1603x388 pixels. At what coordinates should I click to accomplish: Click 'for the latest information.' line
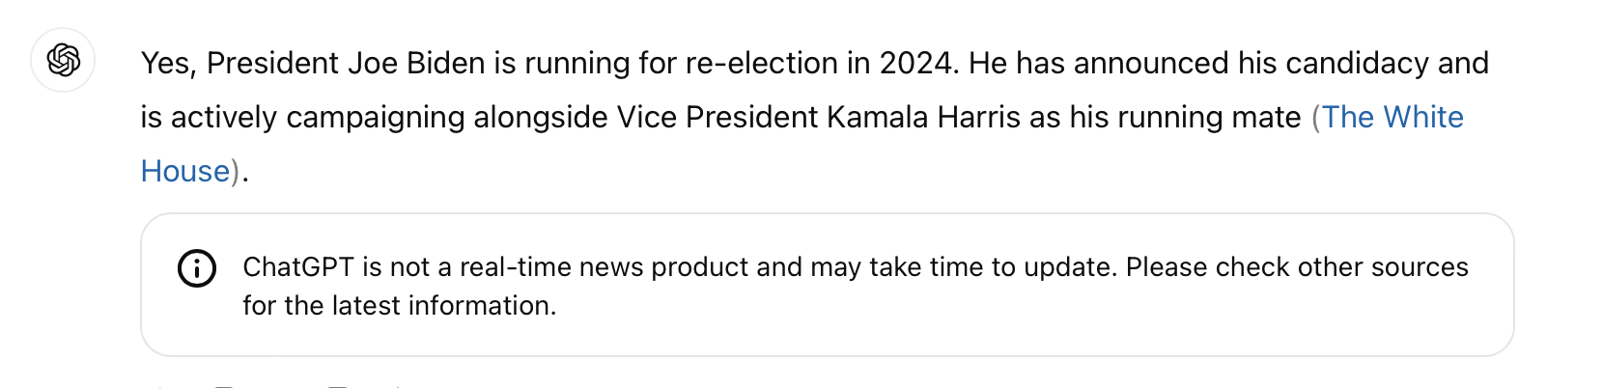(400, 305)
